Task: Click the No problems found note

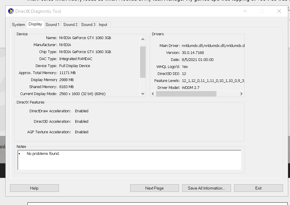Action: pyautogui.click(x=43, y=154)
